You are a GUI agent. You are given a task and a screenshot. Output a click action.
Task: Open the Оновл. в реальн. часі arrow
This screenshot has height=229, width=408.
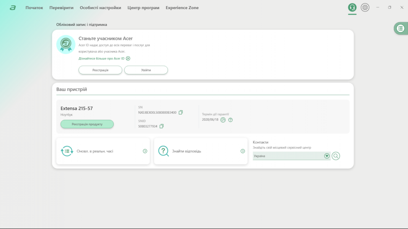(x=145, y=151)
